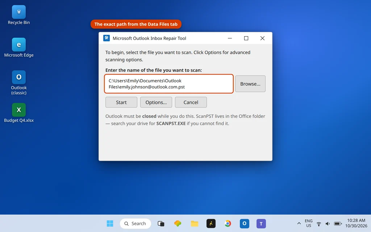Open the Windows Start menu

click(110, 223)
